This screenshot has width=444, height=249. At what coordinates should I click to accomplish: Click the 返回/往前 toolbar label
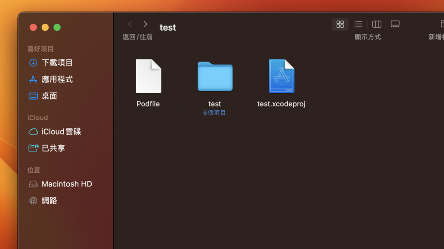[137, 37]
